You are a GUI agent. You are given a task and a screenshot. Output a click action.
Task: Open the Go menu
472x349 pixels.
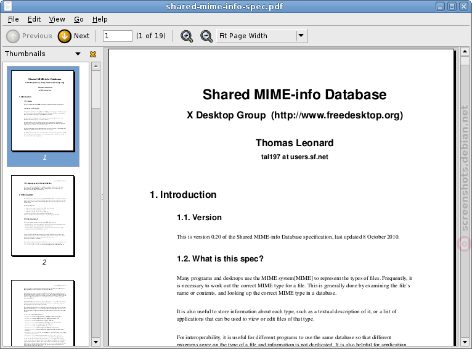[79, 19]
